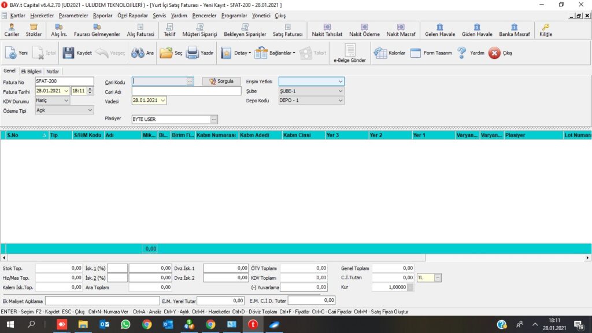Screen dimensions: 592x333
Task: Open Gelen Havale bank icon
Action: click(x=439, y=29)
